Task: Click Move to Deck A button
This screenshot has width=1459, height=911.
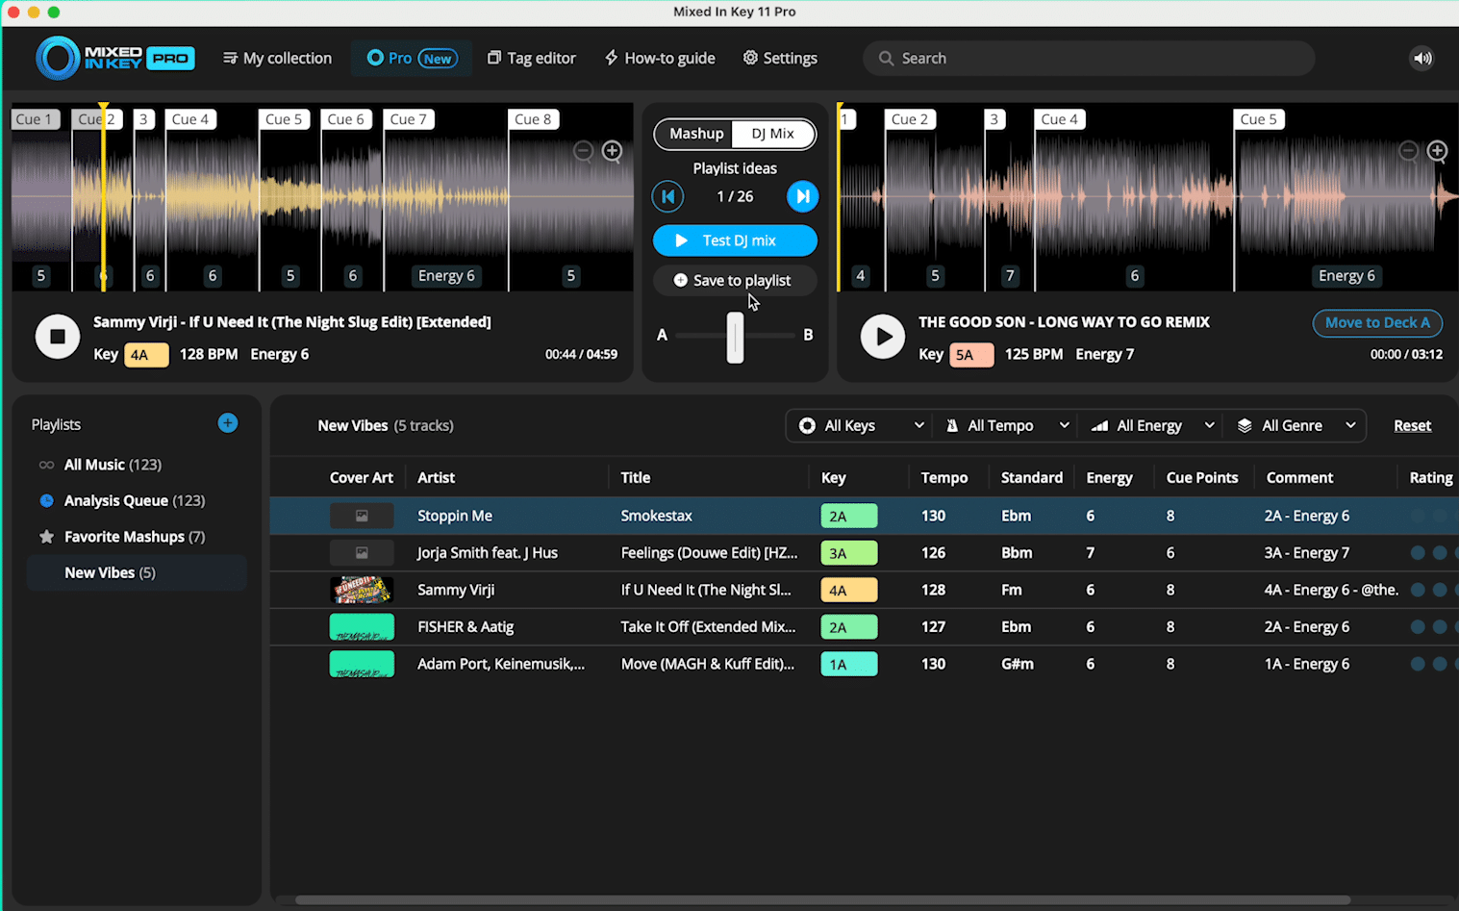Action: (1377, 323)
